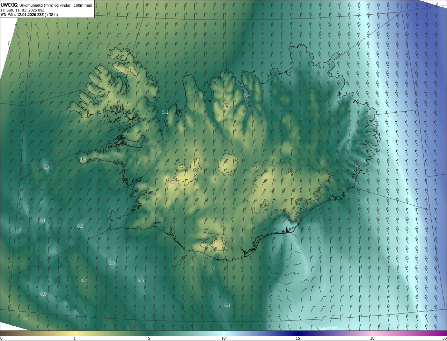Click the 7.1 precipitation value label
The height and width of the screenshot is (341, 447).
pos(43,220)
